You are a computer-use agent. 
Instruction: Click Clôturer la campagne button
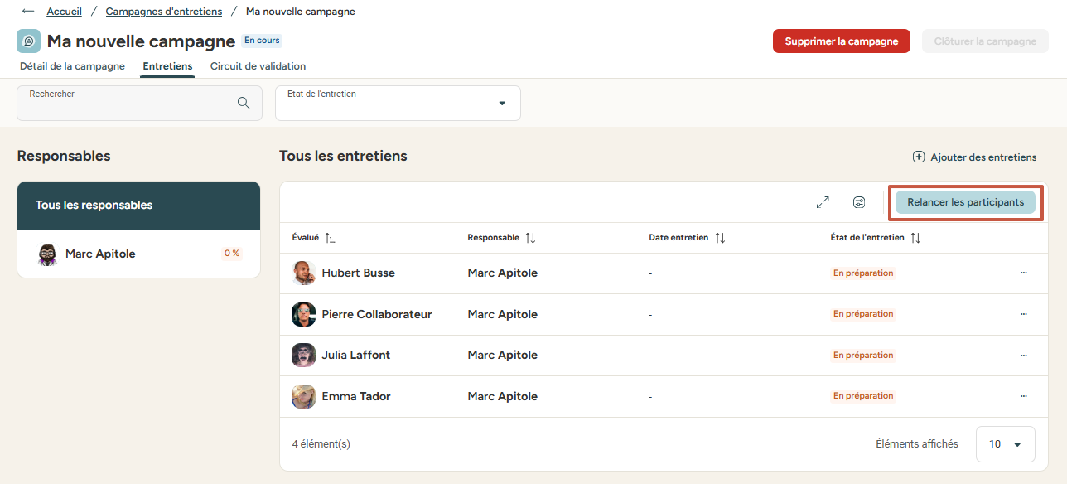click(x=985, y=41)
